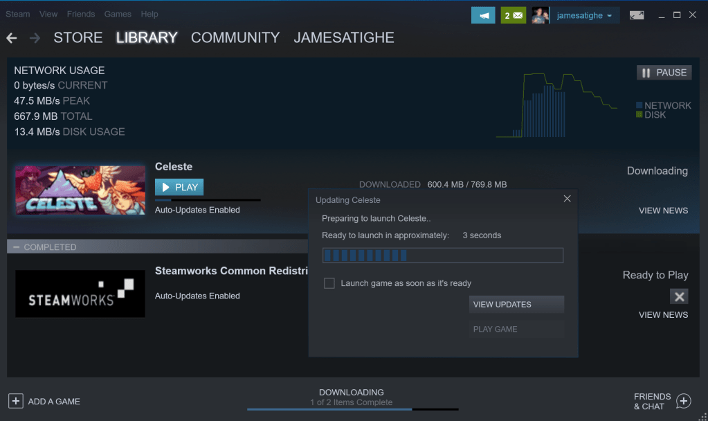The image size is (708, 421).
Task: Pause the current downloads
Action: (664, 73)
